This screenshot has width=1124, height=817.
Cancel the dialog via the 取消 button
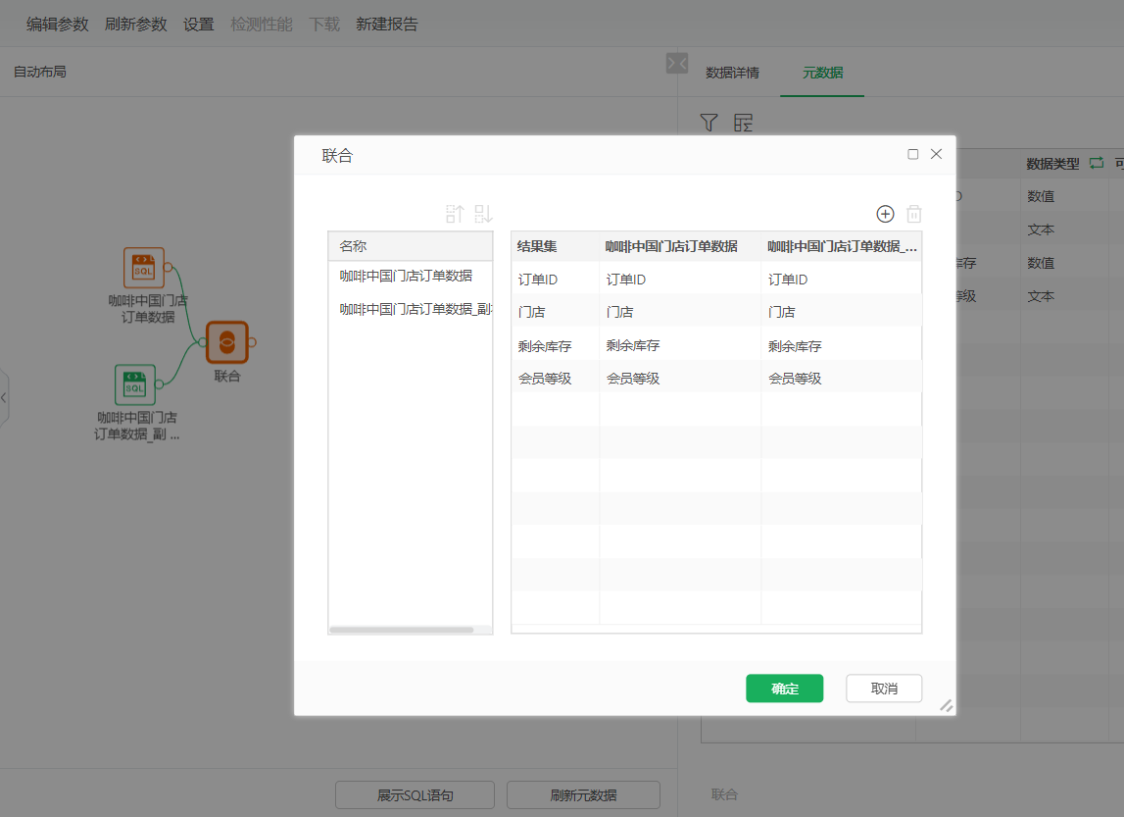coord(883,689)
